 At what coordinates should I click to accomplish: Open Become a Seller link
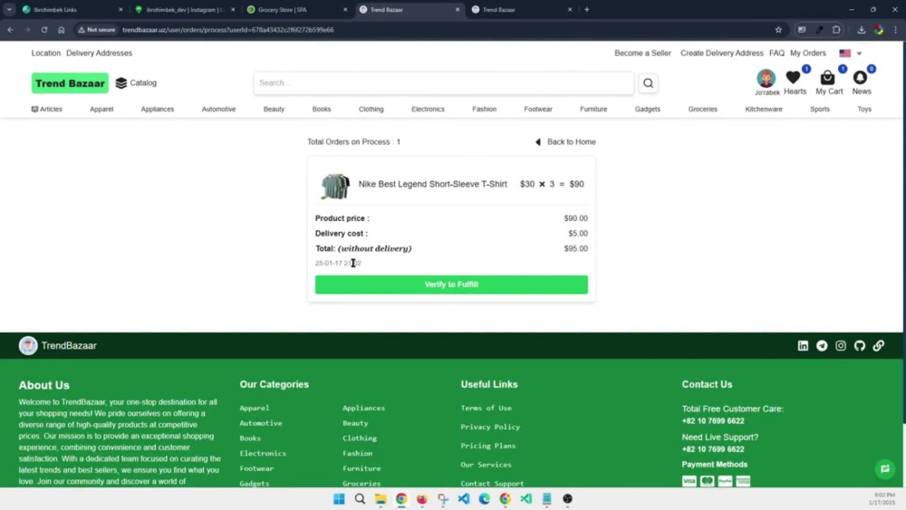click(x=642, y=53)
